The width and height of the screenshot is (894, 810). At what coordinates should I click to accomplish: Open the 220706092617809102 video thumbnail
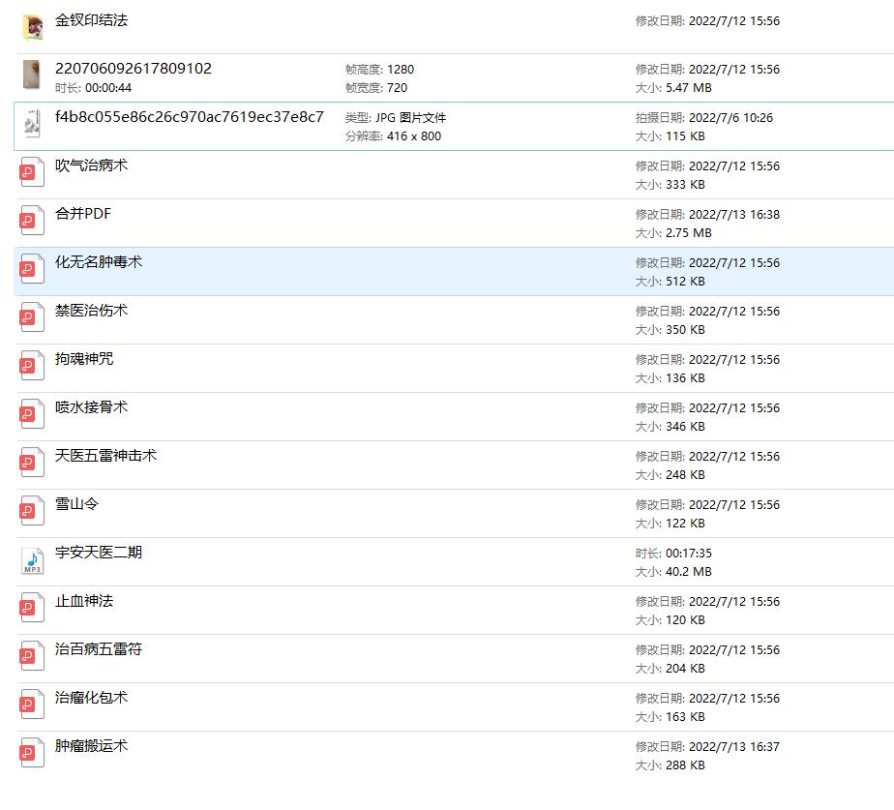[x=32, y=75]
